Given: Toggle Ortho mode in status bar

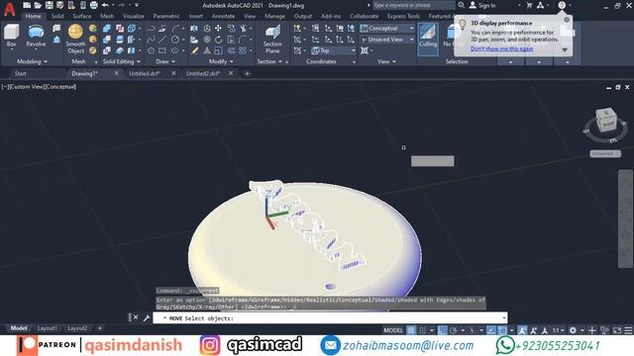Looking at the screenshot, I should pos(443,330).
